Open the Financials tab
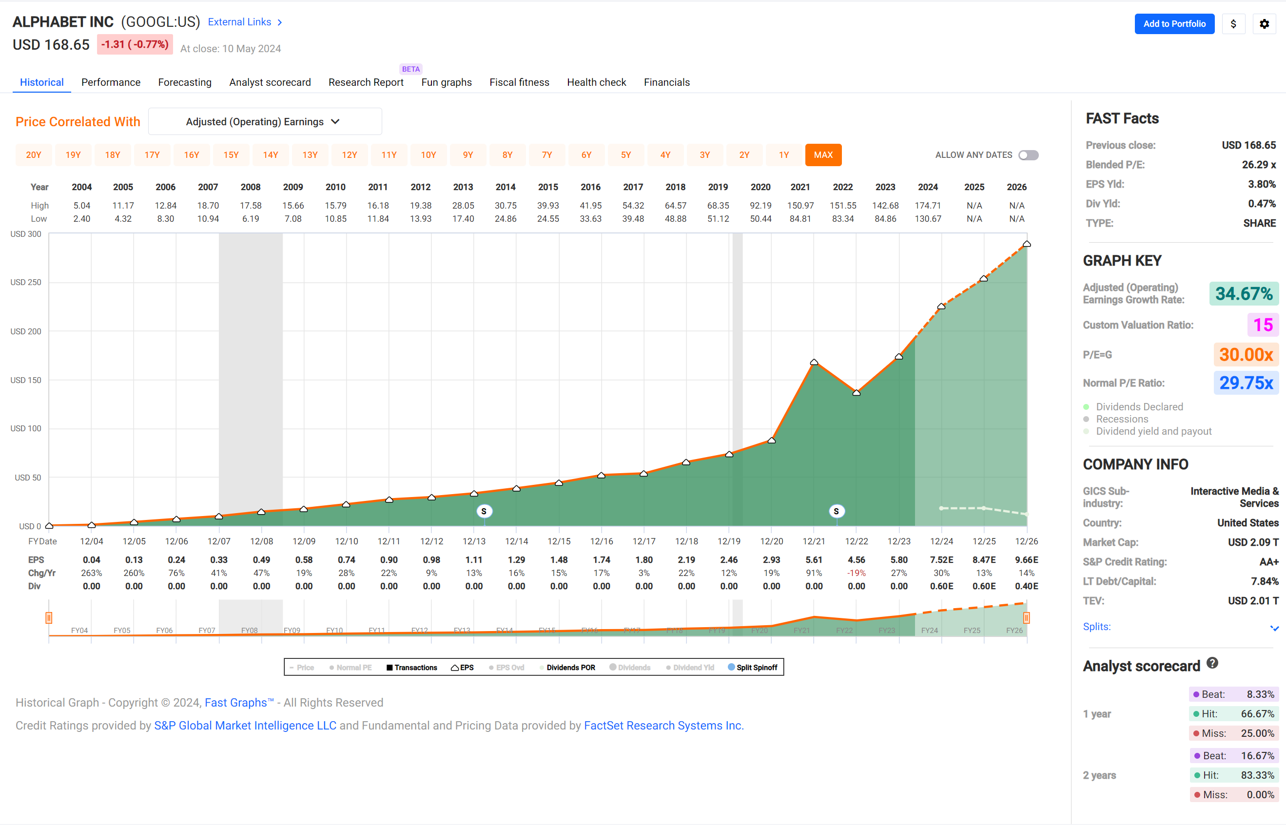Image resolution: width=1286 pixels, height=825 pixels. (x=666, y=82)
